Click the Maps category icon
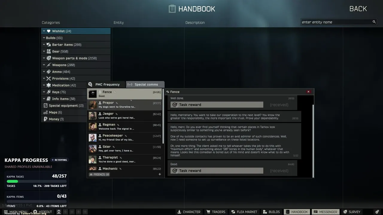This screenshot has width=383, height=215. 45,112
